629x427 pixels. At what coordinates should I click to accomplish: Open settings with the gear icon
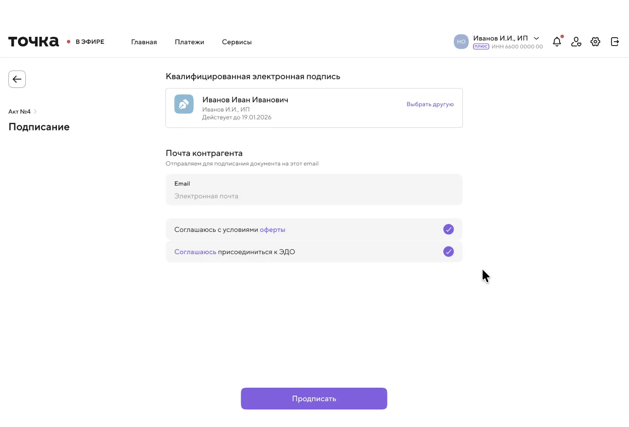tap(595, 42)
